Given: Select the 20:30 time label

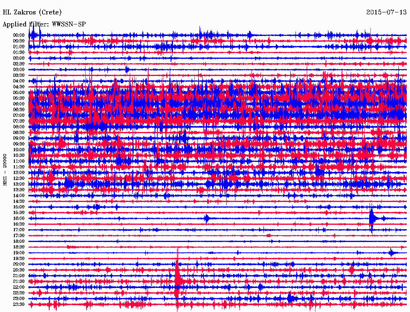Looking at the screenshot, I should coord(19,270).
